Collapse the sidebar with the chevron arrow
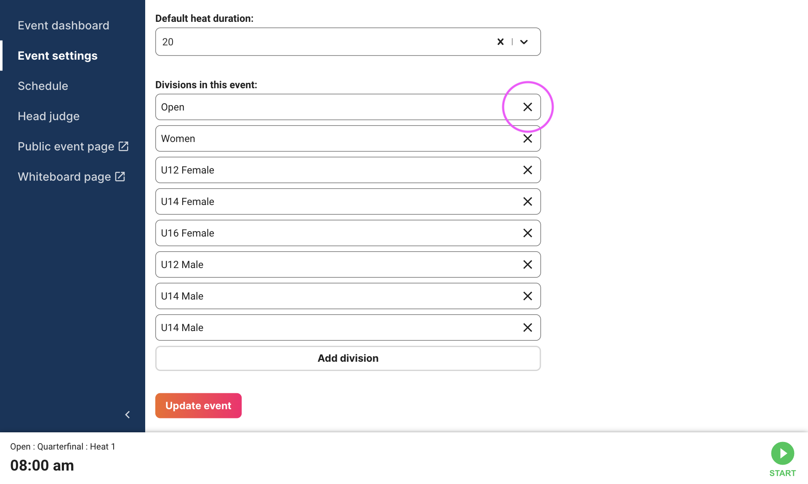The height and width of the screenshot is (484, 808). (x=128, y=415)
